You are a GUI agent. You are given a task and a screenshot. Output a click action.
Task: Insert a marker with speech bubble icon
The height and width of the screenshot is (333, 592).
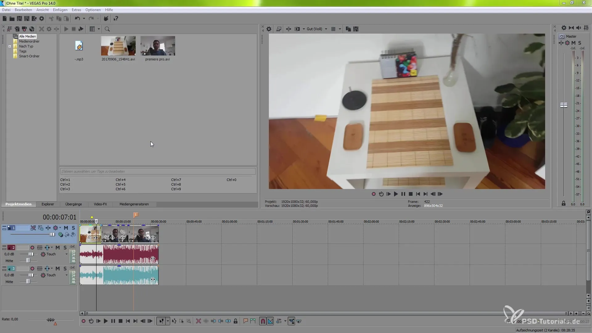tap(245, 321)
